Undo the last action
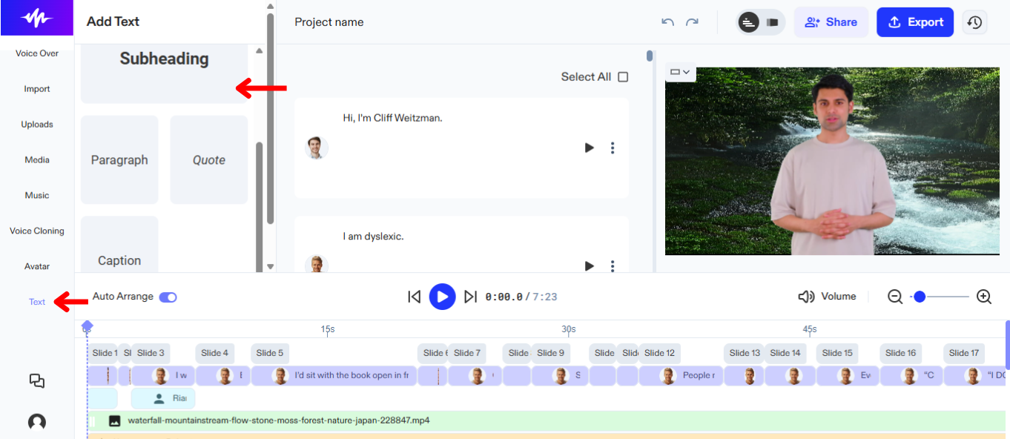 point(667,22)
